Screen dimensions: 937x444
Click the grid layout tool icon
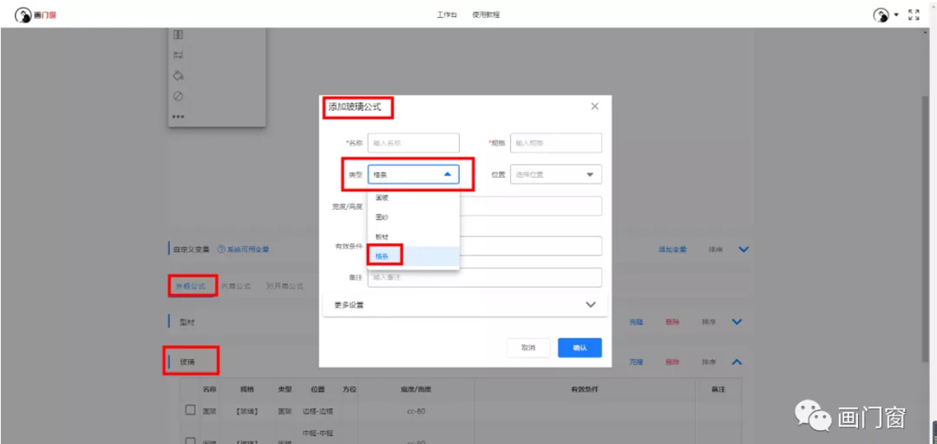tap(178, 35)
